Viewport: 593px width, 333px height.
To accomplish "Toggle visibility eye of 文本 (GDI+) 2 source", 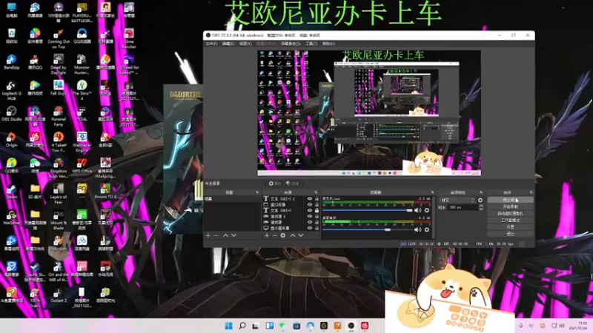I will pos(310,198).
